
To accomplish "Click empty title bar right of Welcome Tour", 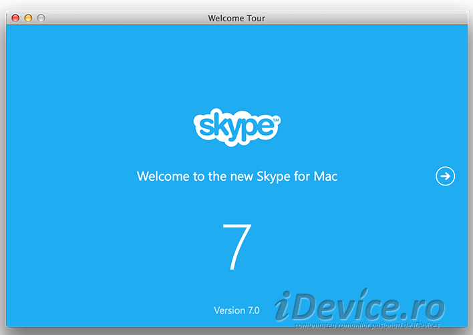I will point(367,18).
